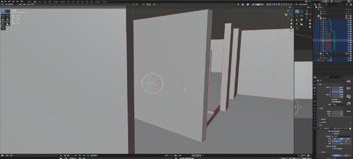Select the Cursor tool in large viewport toolbar

click(8, 11)
